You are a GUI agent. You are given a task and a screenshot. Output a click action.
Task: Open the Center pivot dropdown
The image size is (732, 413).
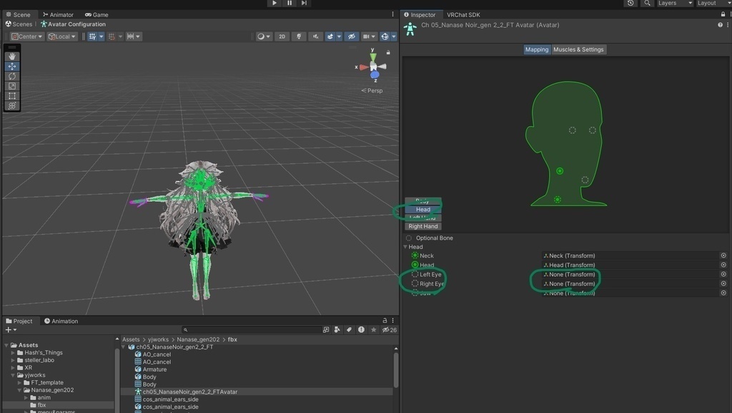[x=26, y=36]
